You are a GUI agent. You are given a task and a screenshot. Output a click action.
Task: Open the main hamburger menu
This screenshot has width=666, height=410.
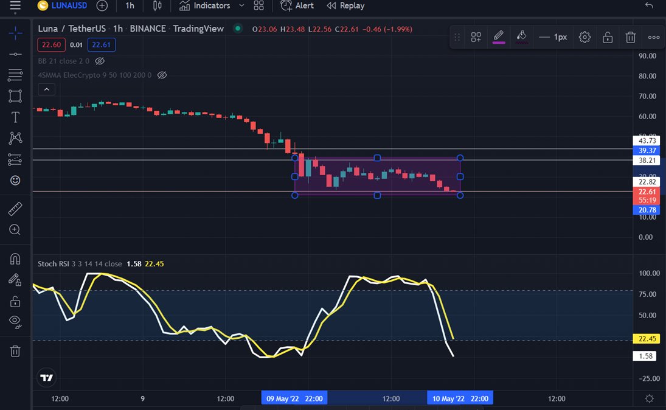point(15,7)
